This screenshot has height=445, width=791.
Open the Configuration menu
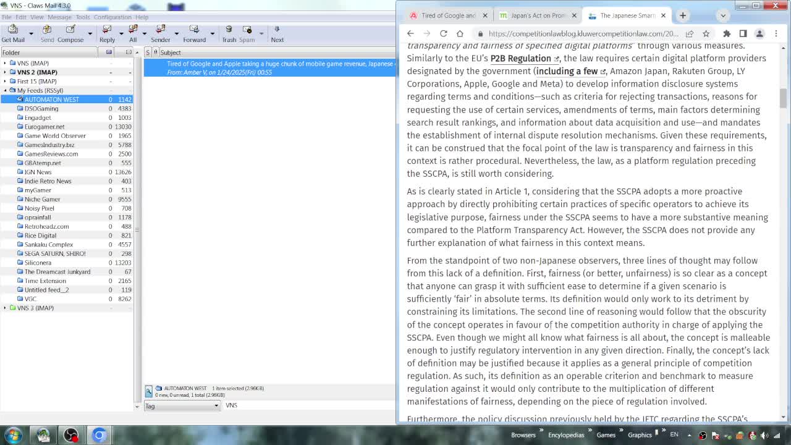[113, 17]
